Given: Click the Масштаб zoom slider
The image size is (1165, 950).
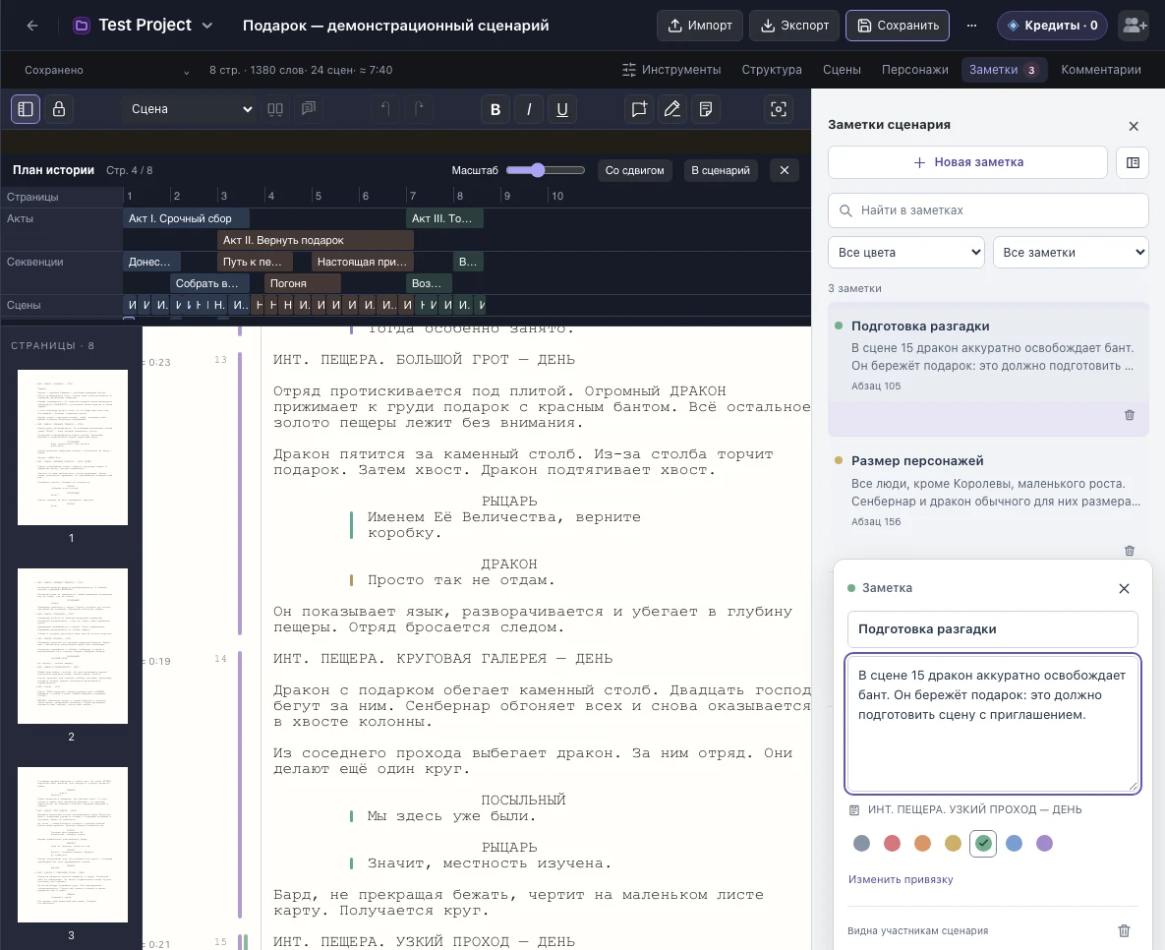Looking at the screenshot, I should pos(546,170).
